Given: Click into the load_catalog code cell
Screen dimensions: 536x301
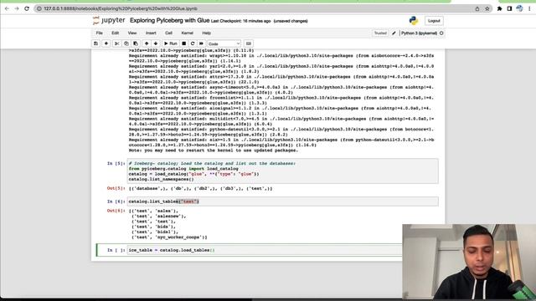Looking at the screenshot, I should coord(283,171).
